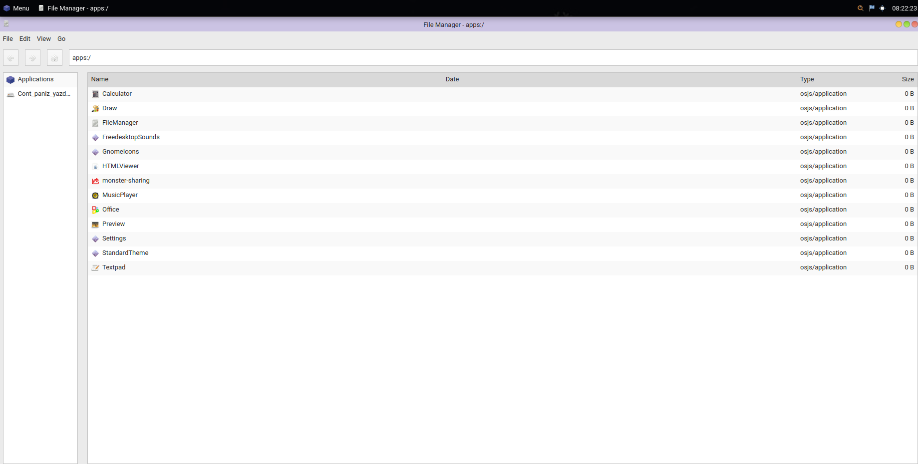Click "osjs/application" in the Textpad row
The width and height of the screenshot is (918, 464).
(x=823, y=267)
